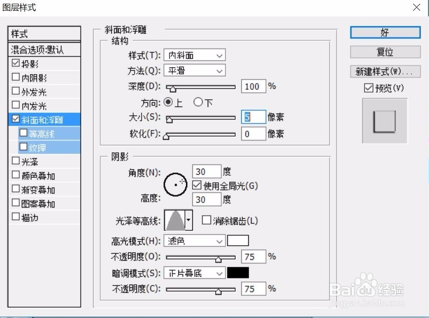Enable the 等高线 contour checkbox
This screenshot has height=318, width=429.
click(23, 133)
